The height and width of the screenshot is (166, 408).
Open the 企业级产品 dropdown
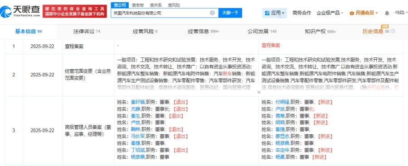pos(330,13)
